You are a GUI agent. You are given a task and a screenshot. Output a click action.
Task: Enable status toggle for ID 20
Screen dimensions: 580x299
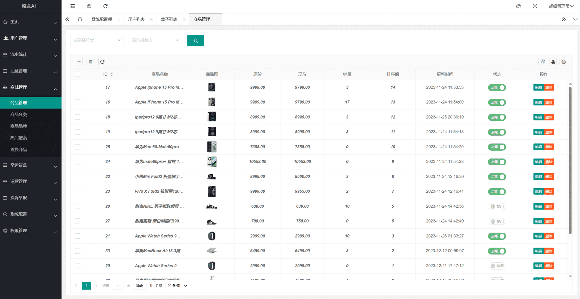(497, 266)
